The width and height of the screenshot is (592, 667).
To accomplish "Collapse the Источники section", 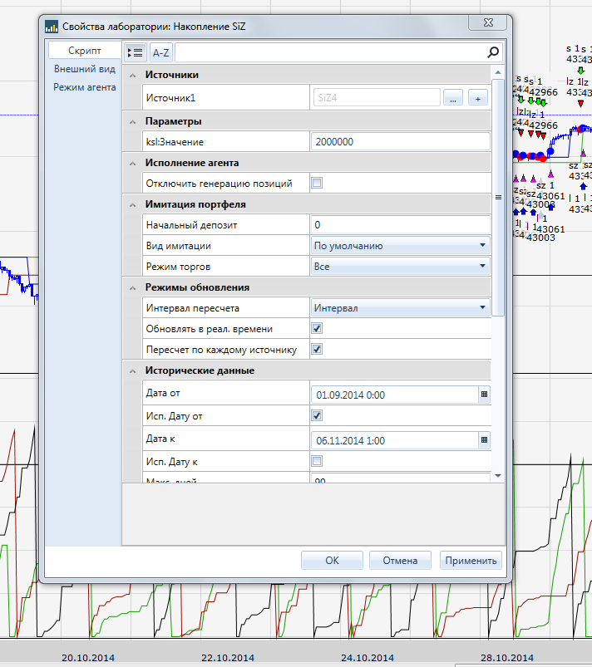I will [132, 76].
